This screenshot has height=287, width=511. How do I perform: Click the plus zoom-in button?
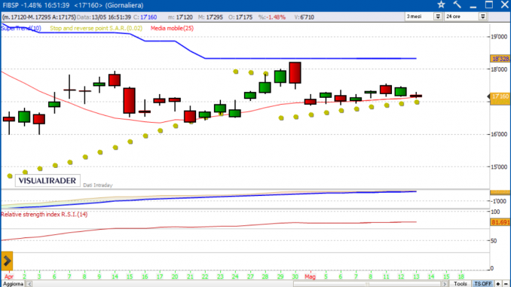pyautogui.click(x=497, y=284)
